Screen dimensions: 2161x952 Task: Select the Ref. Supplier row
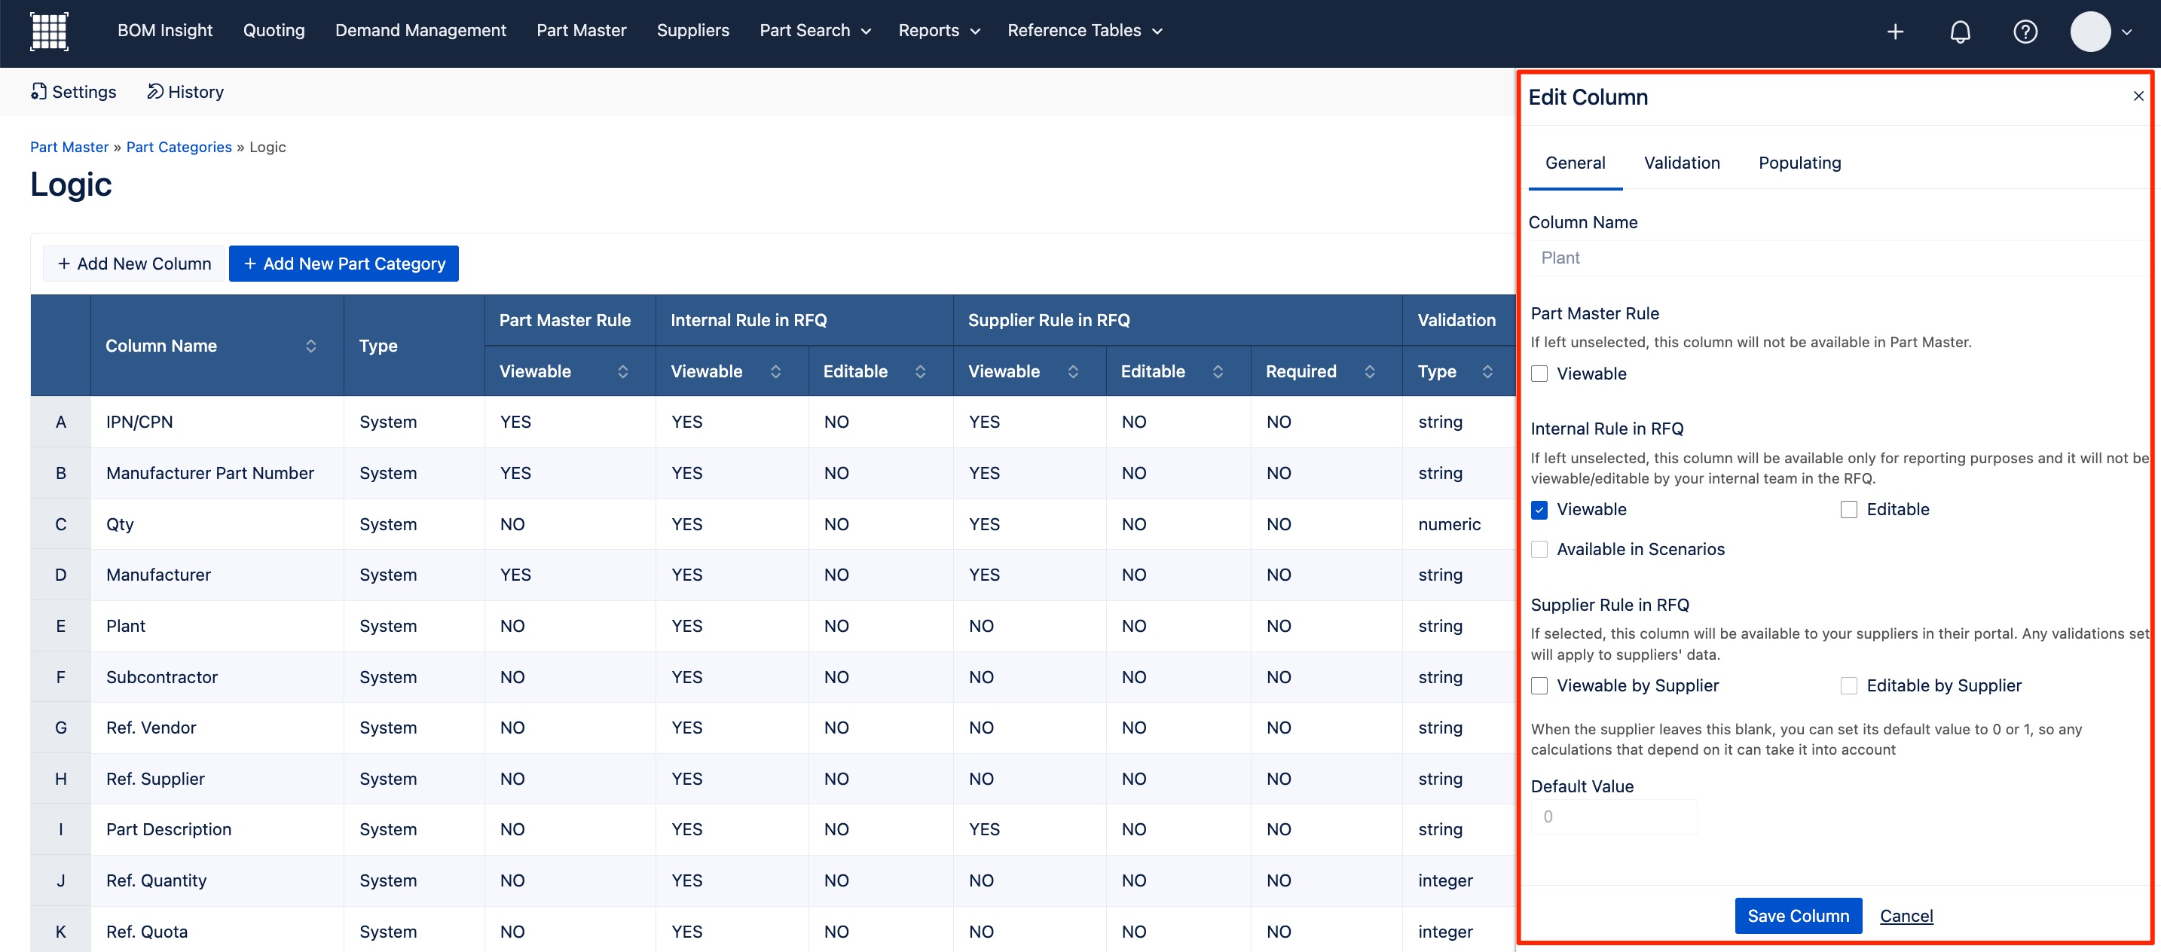pyautogui.click(x=155, y=780)
